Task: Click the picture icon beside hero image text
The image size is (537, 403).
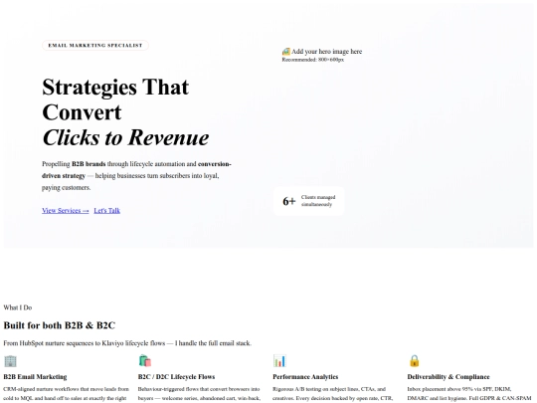Action: (x=286, y=52)
